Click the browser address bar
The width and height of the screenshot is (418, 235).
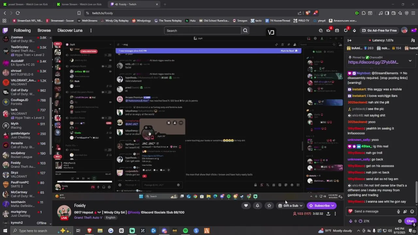click(193, 13)
